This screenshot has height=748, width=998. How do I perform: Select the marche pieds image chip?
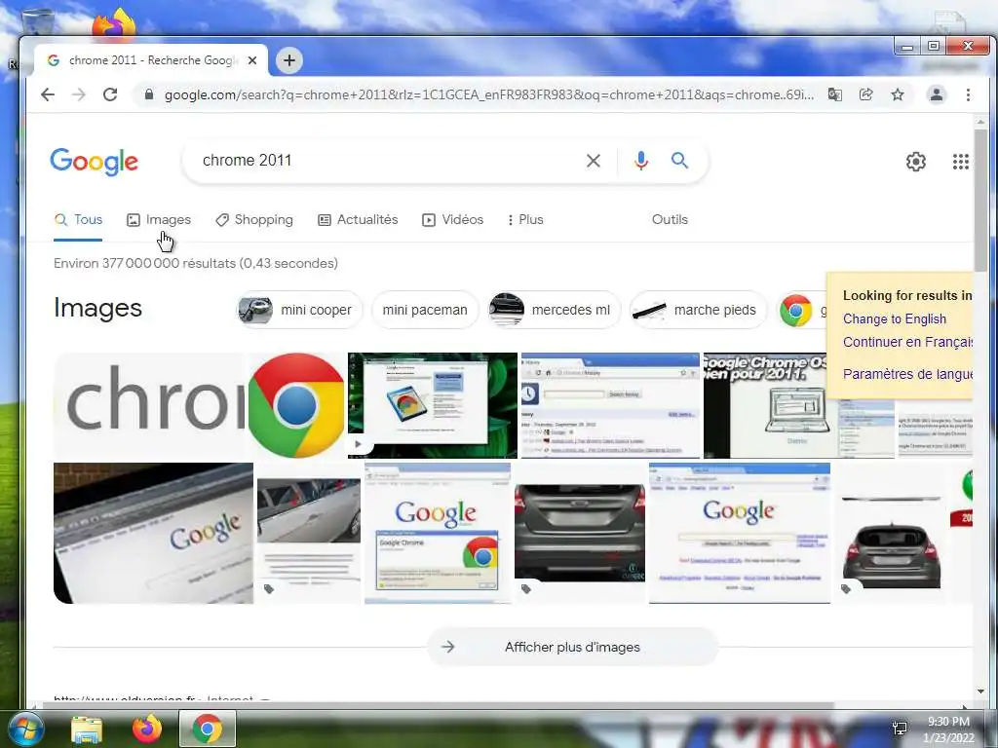click(x=698, y=310)
